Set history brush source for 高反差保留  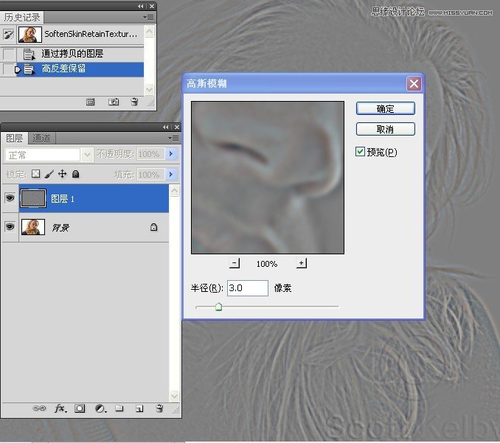[9, 69]
